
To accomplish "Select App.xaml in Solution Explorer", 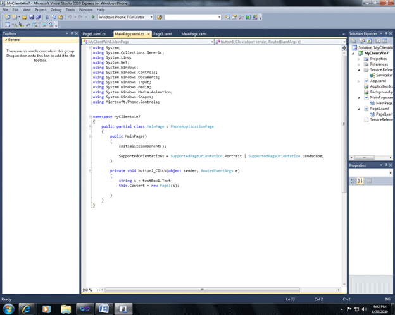I will [377, 81].
